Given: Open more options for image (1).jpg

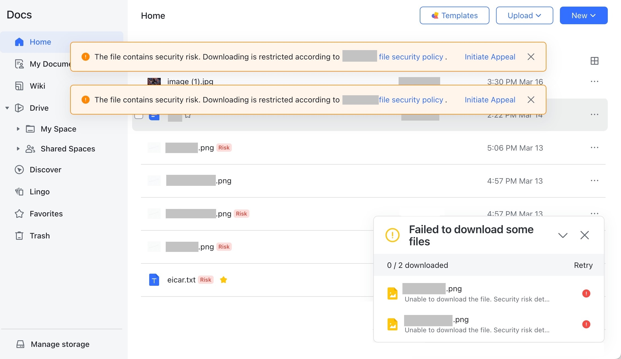Looking at the screenshot, I should [595, 81].
